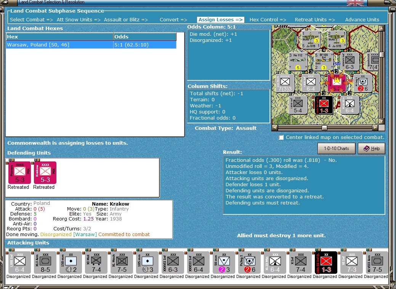This screenshot has height=289, width=396.
Task: Click the Advance Units subphase label
Action: [x=362, y=20]
